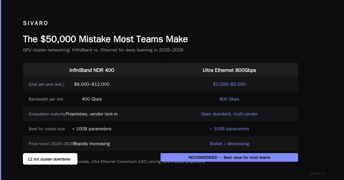The image size is (344, 180).
Task: Click the Best for model size label
Action: [47, 129]
